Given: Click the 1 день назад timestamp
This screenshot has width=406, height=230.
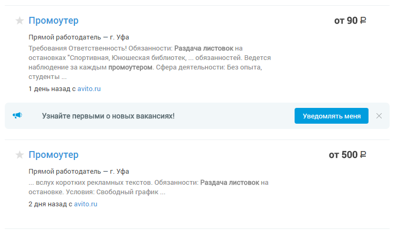Looking at the screenshot, I should tap(50, 89).
